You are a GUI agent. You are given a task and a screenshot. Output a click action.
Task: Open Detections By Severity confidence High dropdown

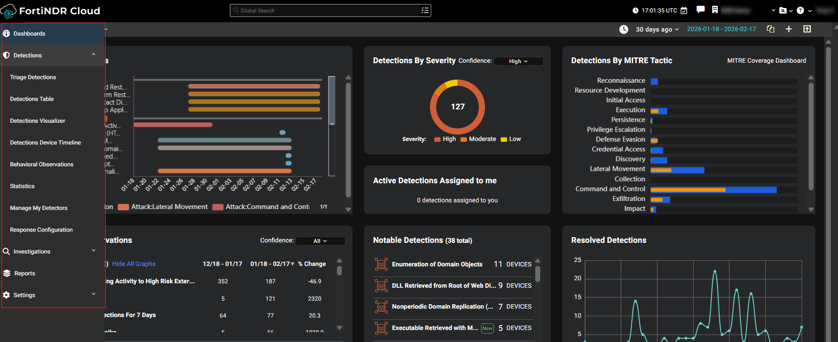518,61
